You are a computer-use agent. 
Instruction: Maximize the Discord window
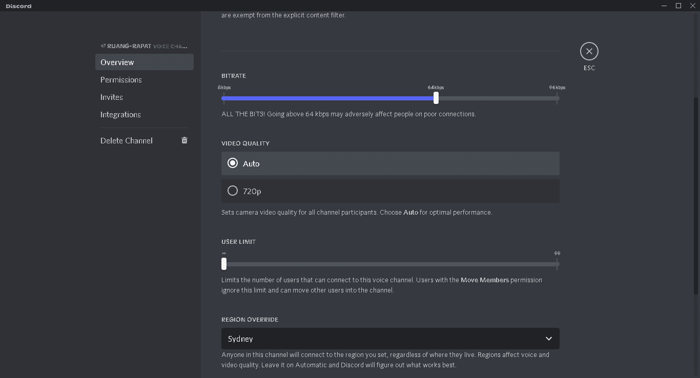point(678,6)
